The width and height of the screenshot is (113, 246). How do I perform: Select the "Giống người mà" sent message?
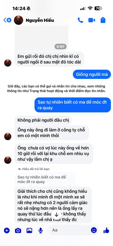coord(92,74)
